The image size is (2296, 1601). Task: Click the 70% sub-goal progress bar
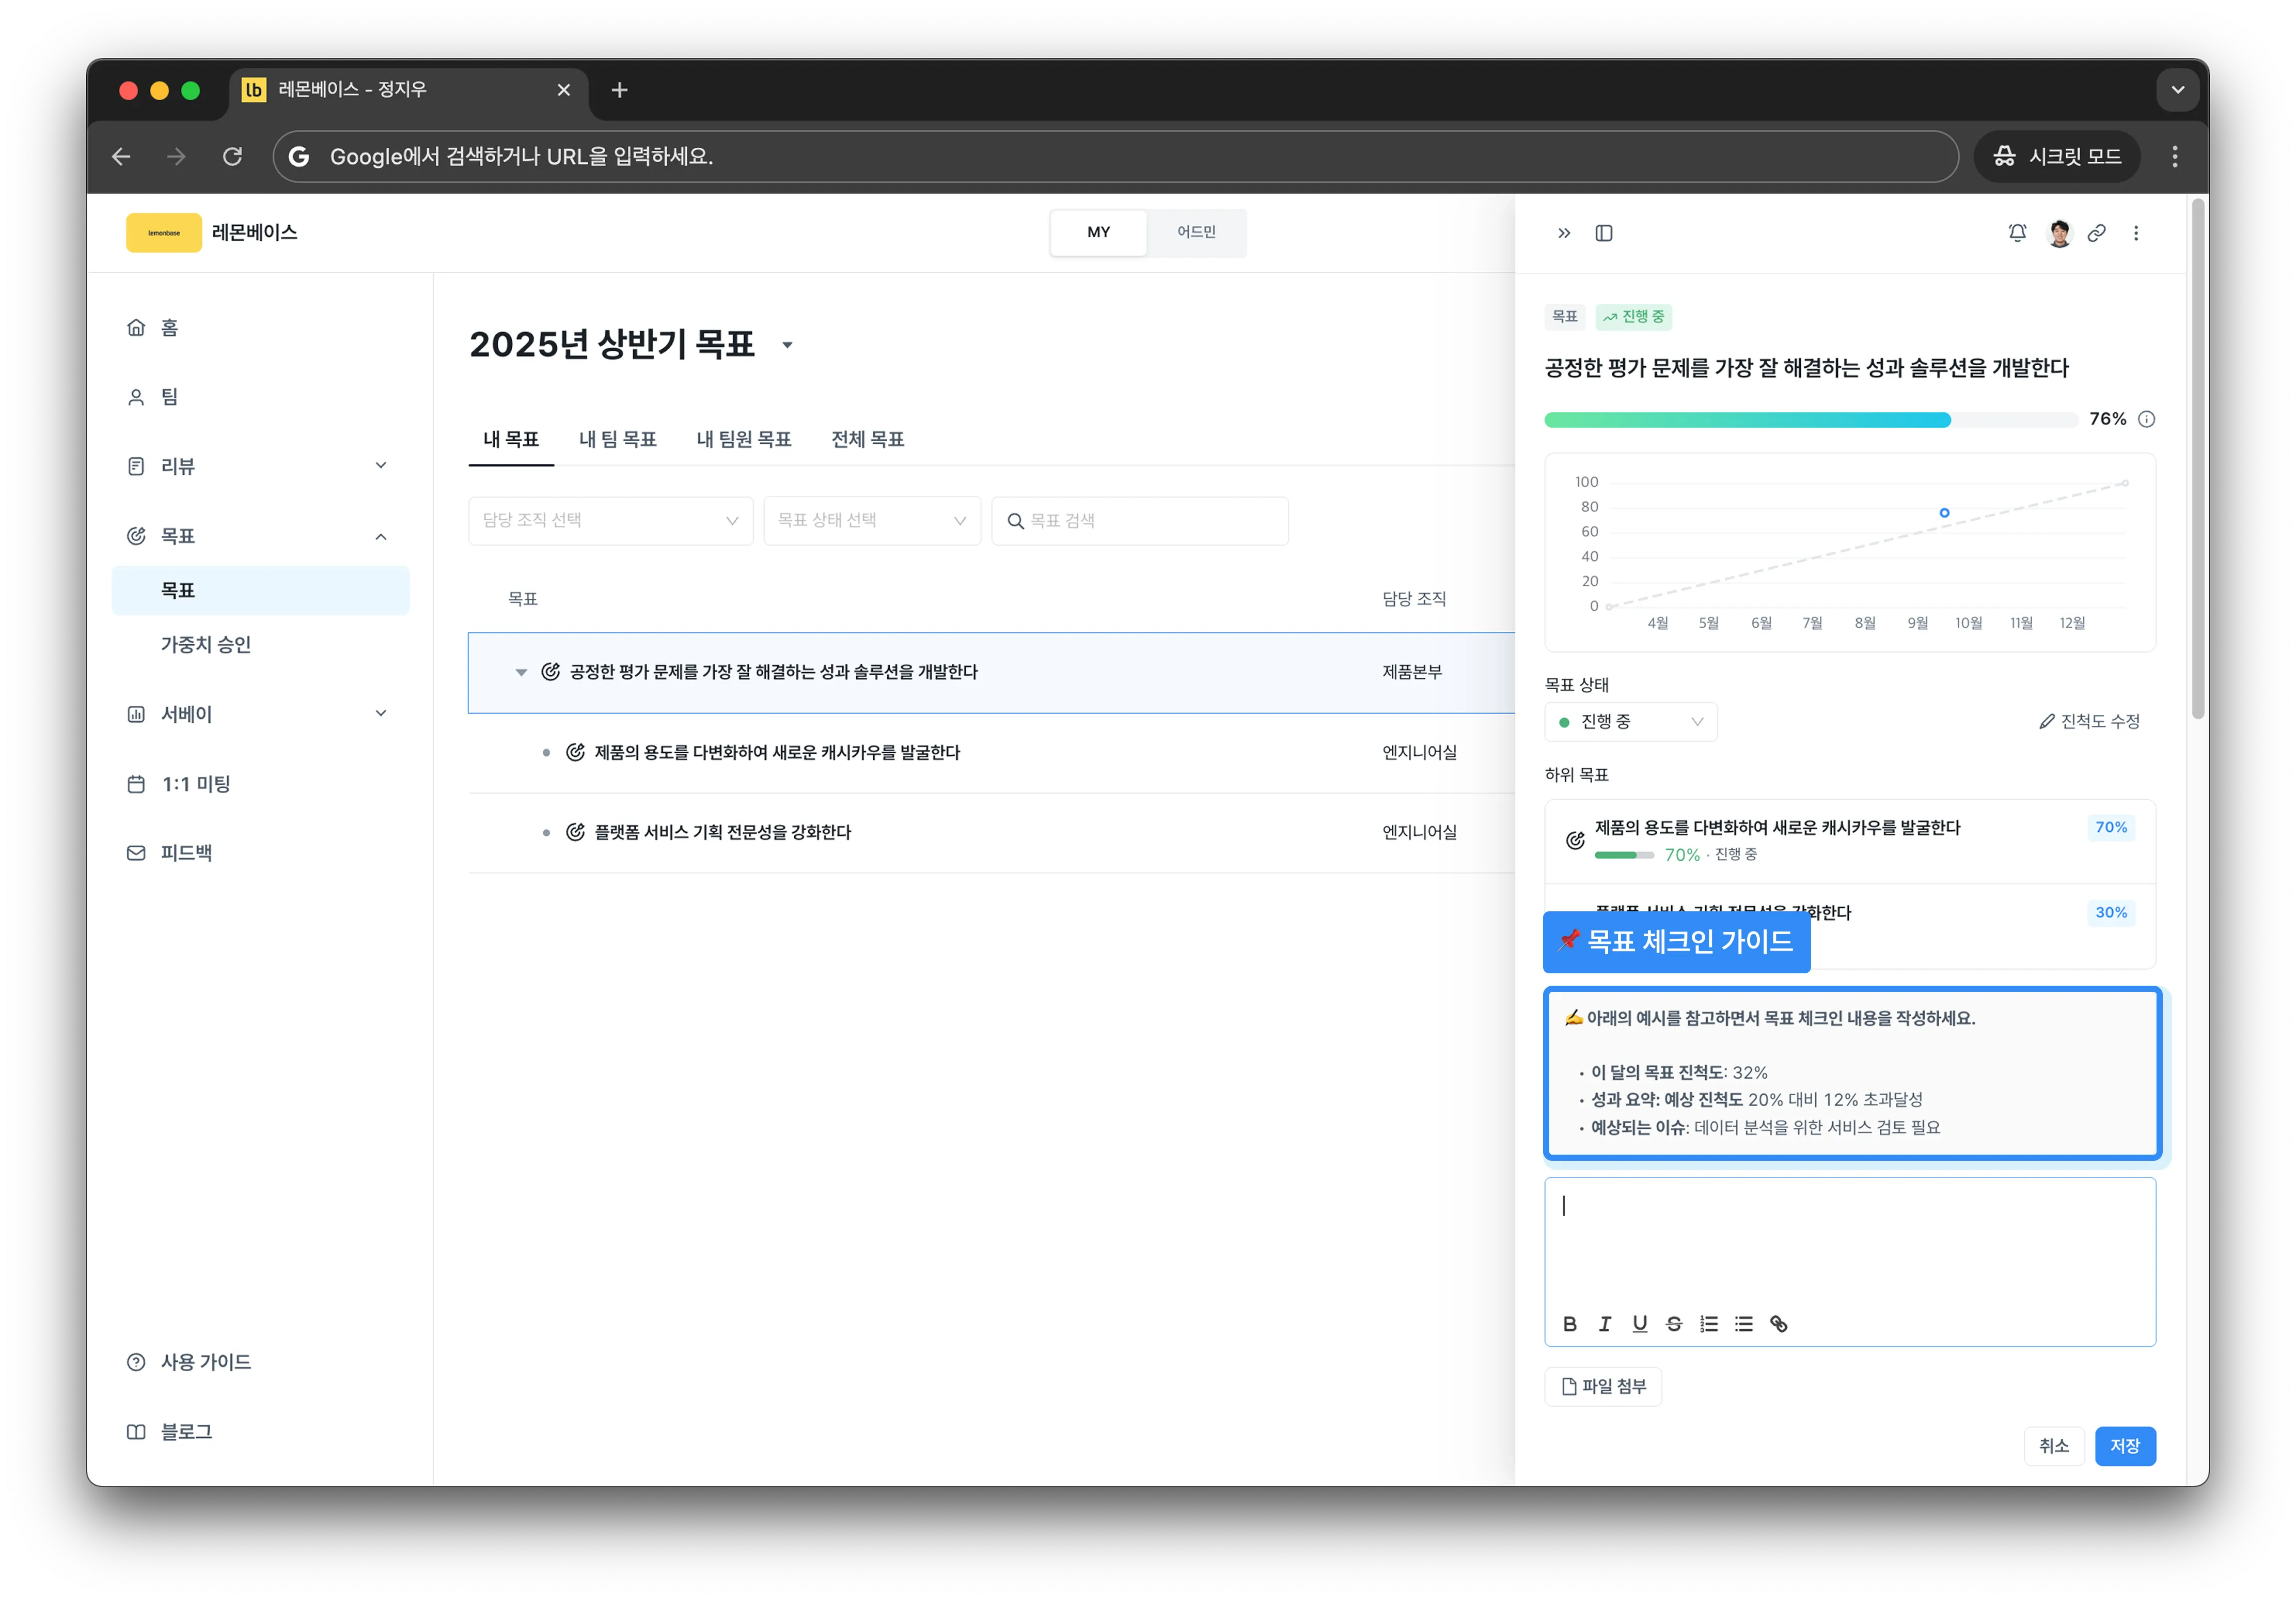pos(1624,856)
